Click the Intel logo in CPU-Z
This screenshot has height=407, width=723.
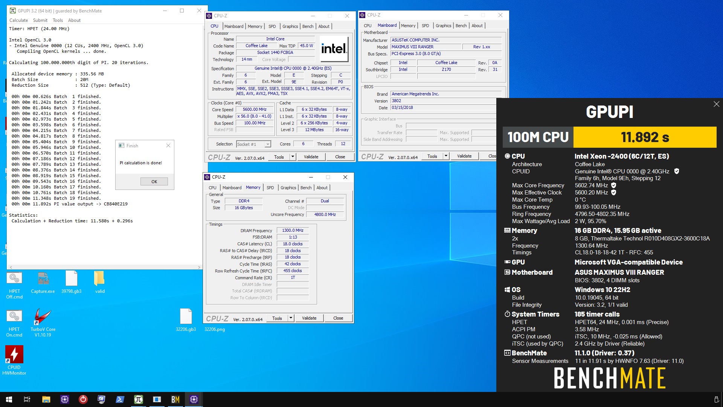[334, 49]
